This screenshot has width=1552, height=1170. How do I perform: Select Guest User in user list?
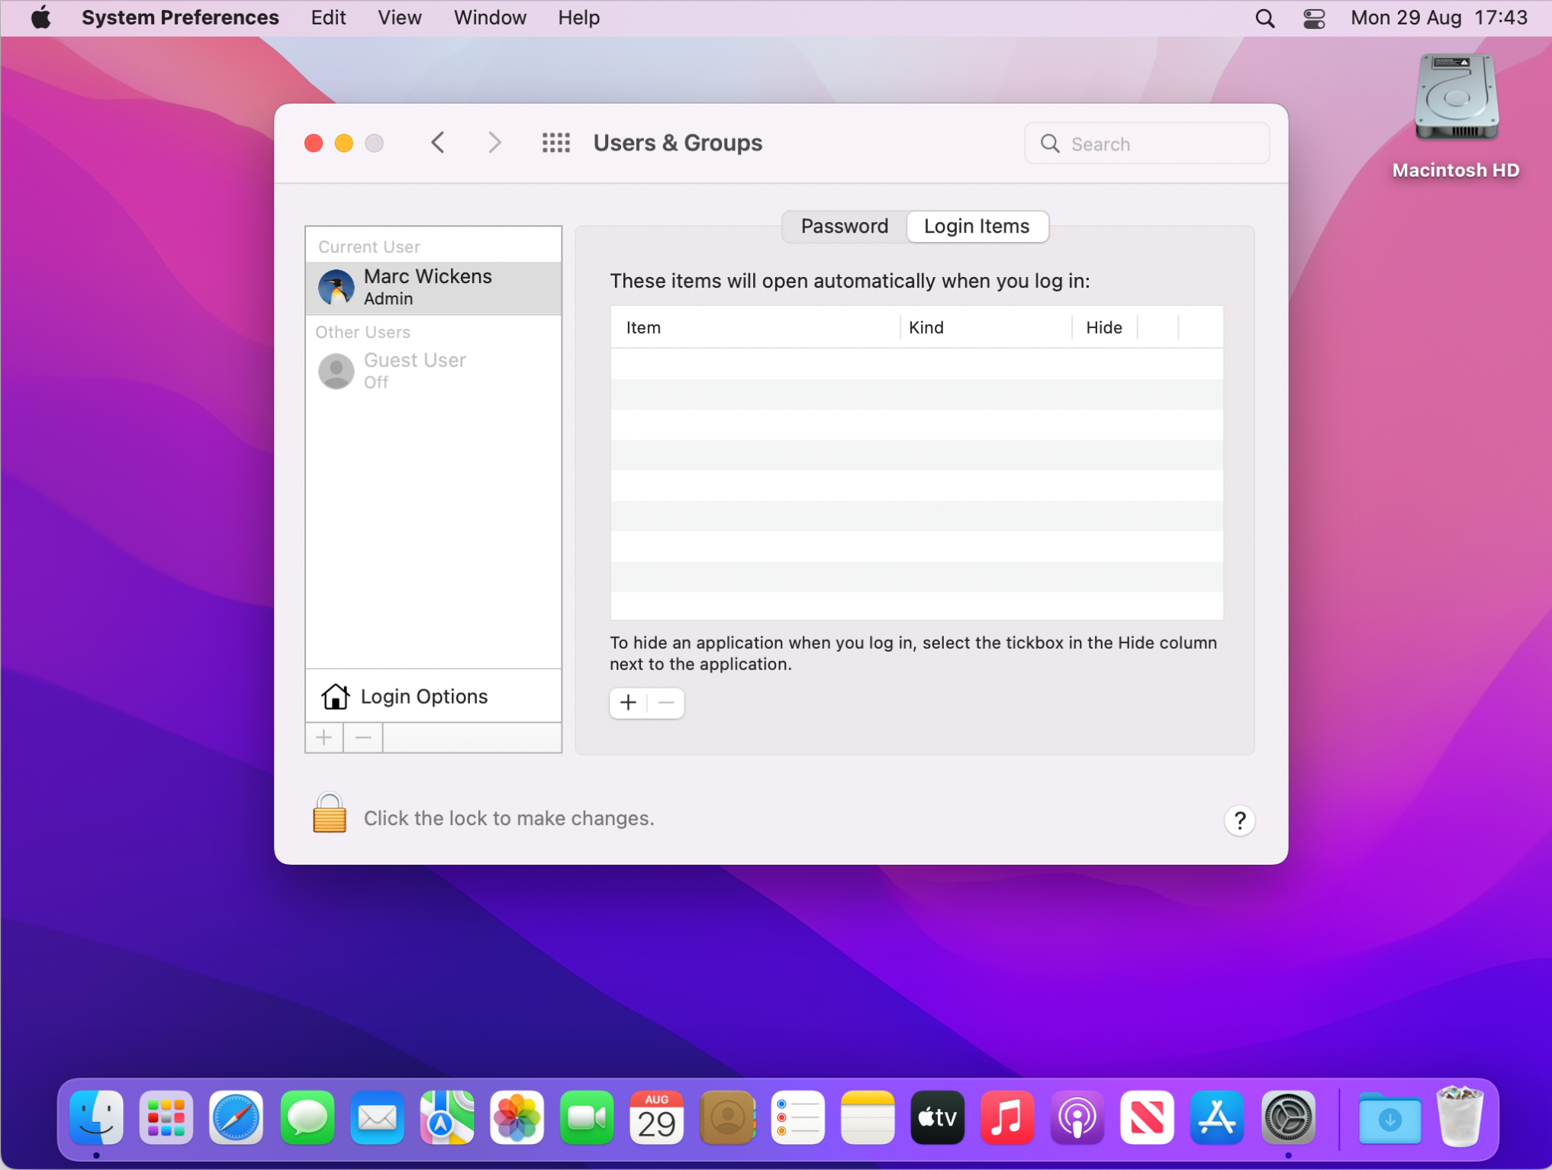click(x=433, y=371)
